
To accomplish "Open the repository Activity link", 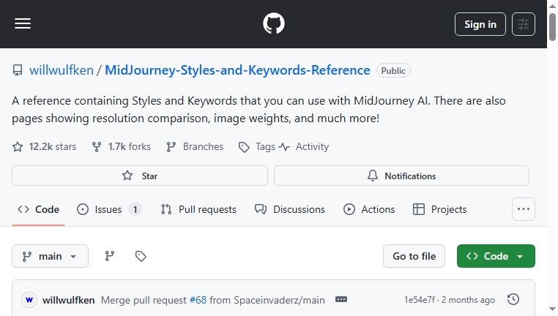I will (304, 146).
